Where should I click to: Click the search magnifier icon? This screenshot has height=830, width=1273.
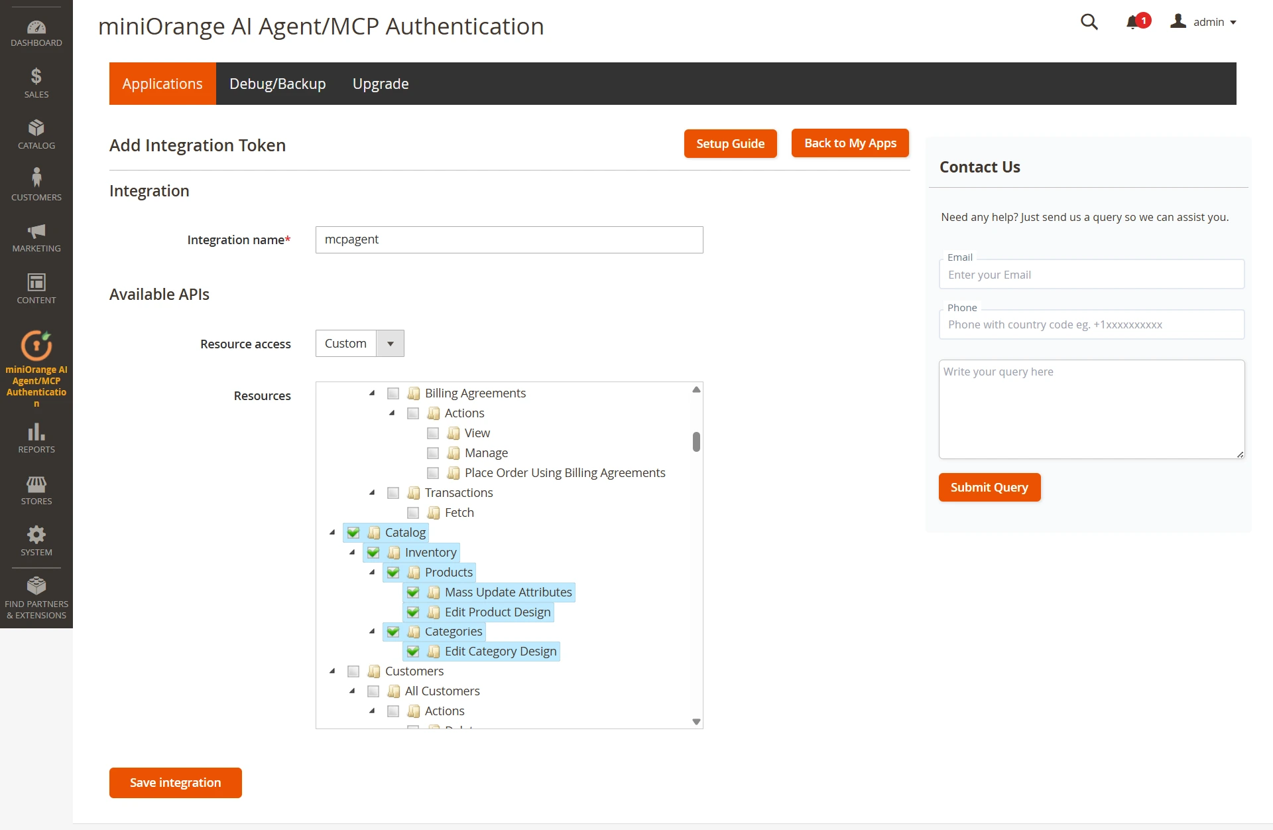(x=1089, y=22)
